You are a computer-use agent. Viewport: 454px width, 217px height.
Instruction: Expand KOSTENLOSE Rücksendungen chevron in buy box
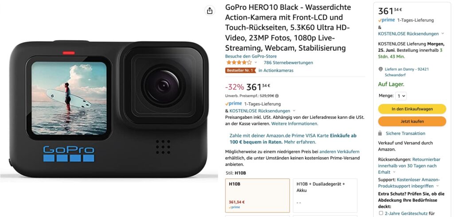(x=443, y=34)
